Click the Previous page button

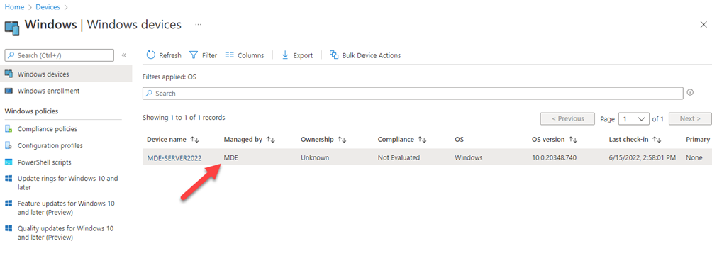coord(567,118)
